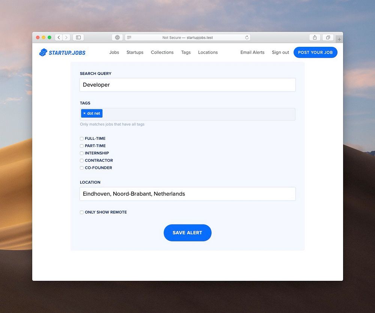This screenshot has width=375, height=313.
Task: Click the dot net tag label
Action: point(93,113)
